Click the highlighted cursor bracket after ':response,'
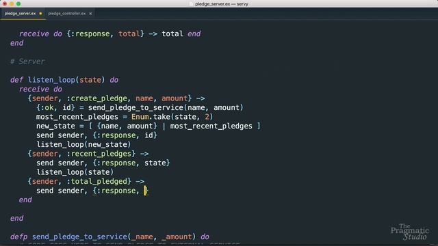438x246 pixels. coord(146,191)
